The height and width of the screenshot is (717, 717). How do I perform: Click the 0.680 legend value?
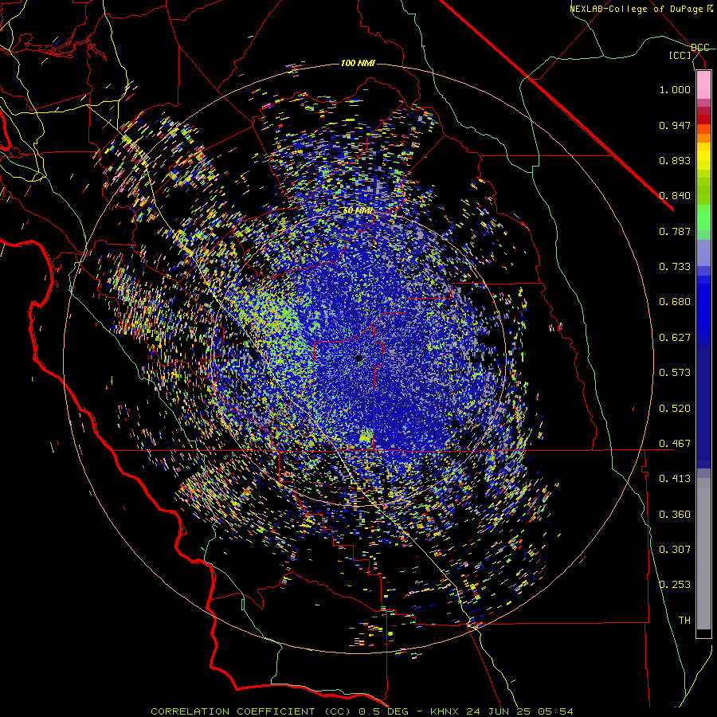tap(675, 302)
